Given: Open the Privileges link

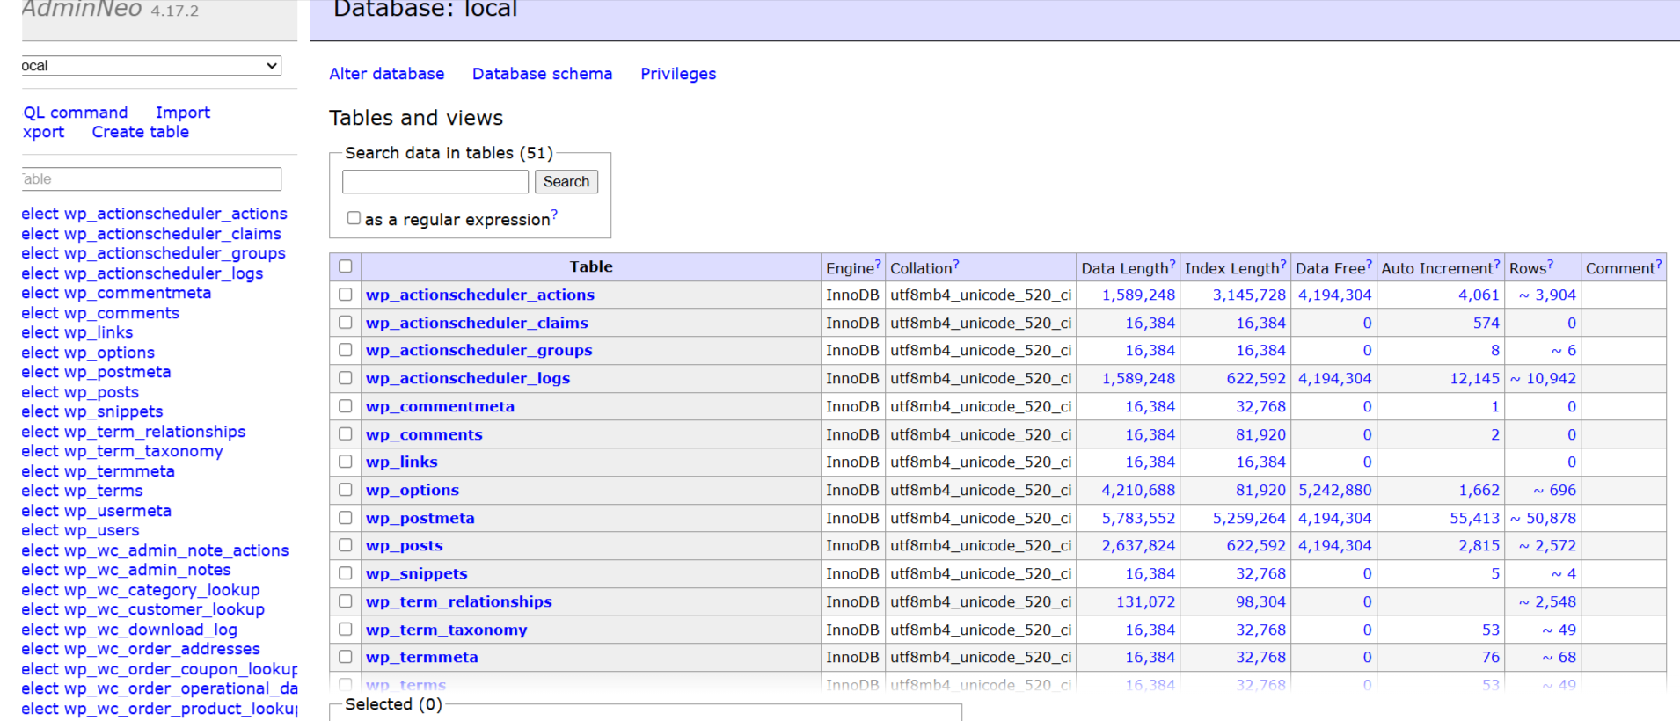Looking at the screenshot, I should (677, 74).
